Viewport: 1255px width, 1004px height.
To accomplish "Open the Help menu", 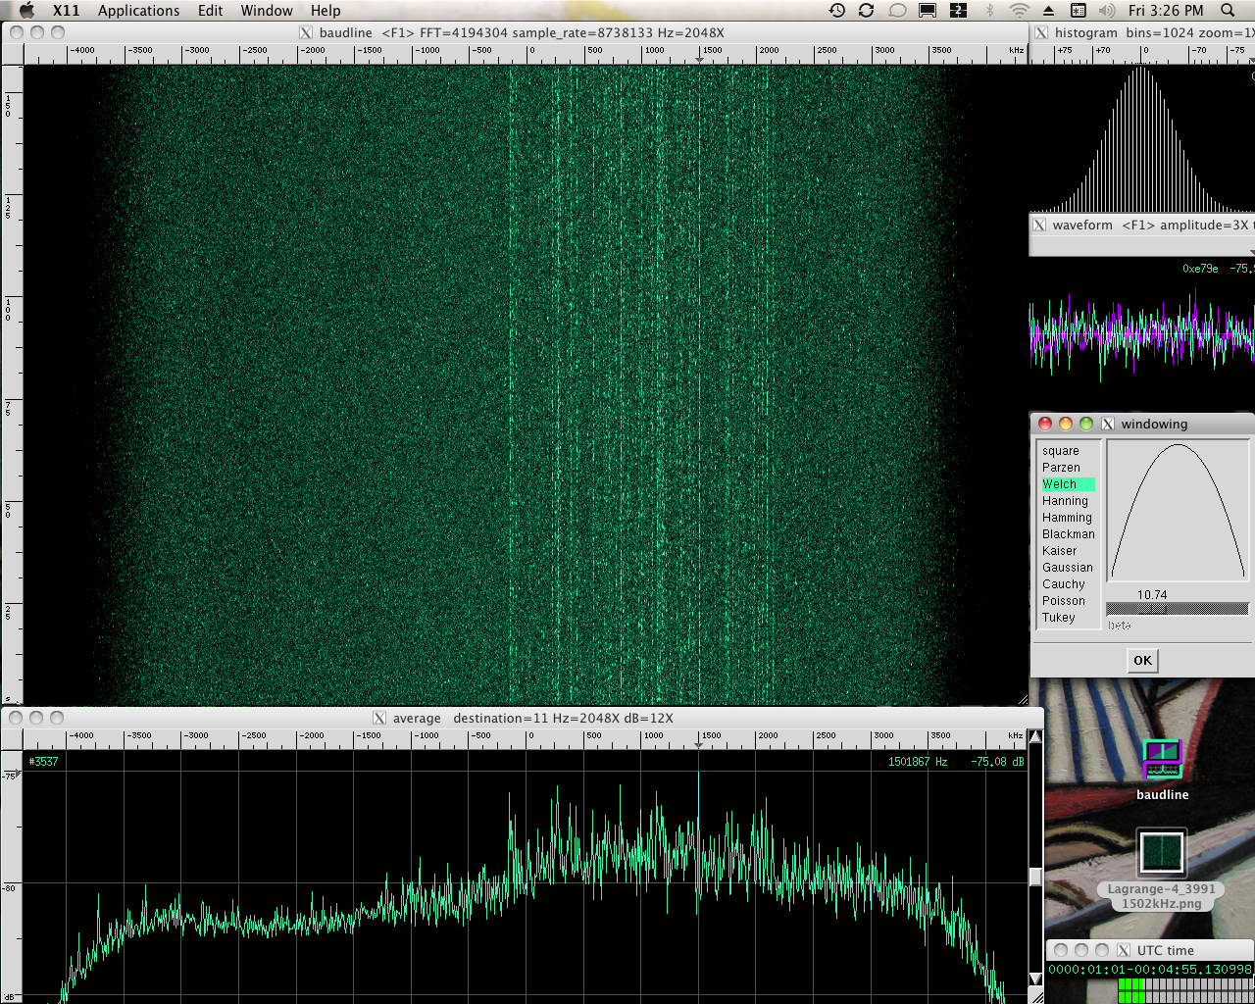I will 325,11.
